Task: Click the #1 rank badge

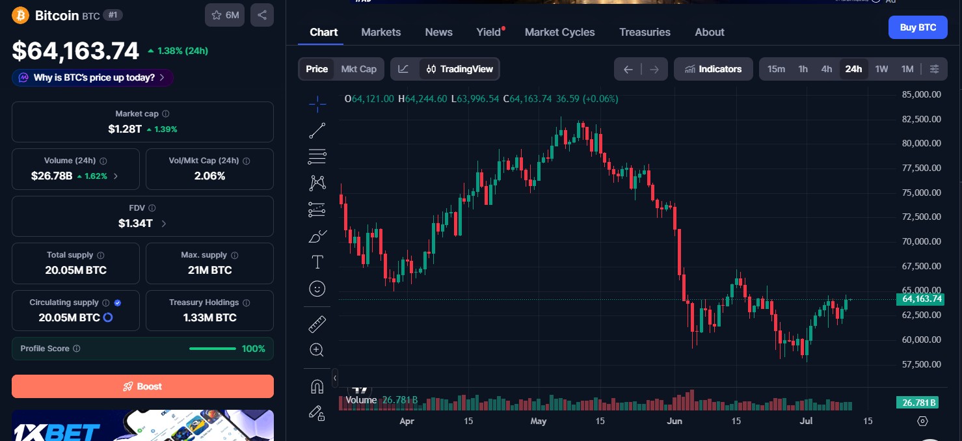Action: pyautogui.click(x=113, y=15)
